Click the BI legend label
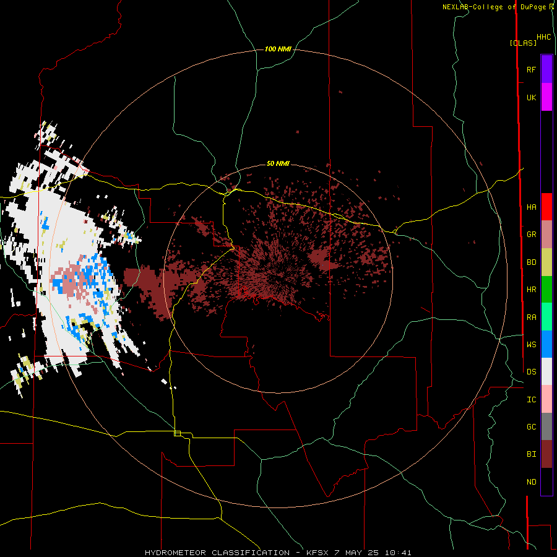The image size is (557, 557). (531, 454)
